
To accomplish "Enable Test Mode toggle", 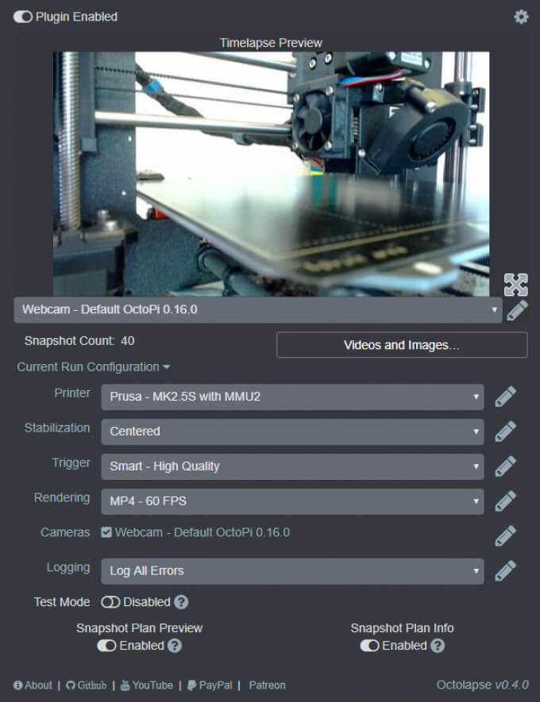I will [110, 602].
